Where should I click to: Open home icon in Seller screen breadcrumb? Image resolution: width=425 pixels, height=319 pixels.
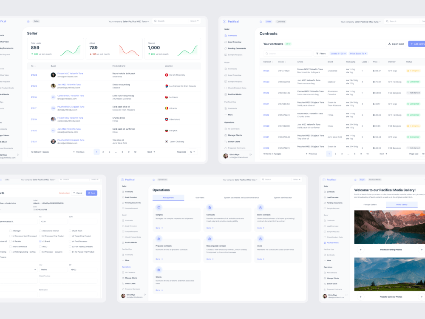[28, 21]
